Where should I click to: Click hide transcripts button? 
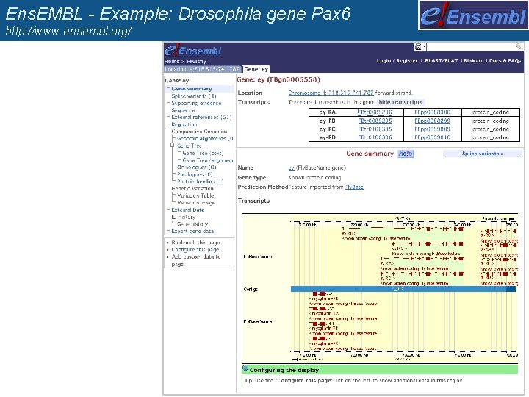click(x=400, y=102)
